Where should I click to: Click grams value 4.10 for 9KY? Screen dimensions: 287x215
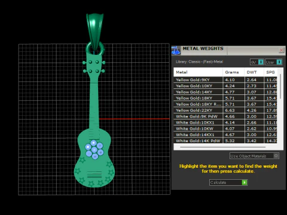coord(230,80)
